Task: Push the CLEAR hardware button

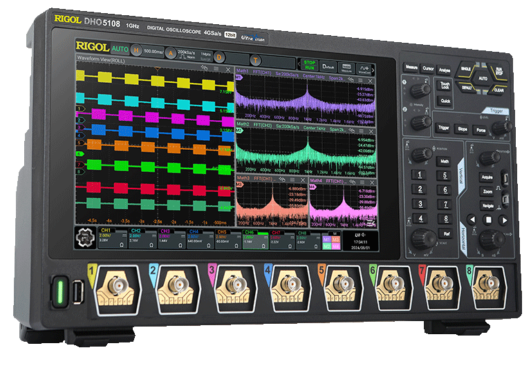Action: tap(499, 90)
